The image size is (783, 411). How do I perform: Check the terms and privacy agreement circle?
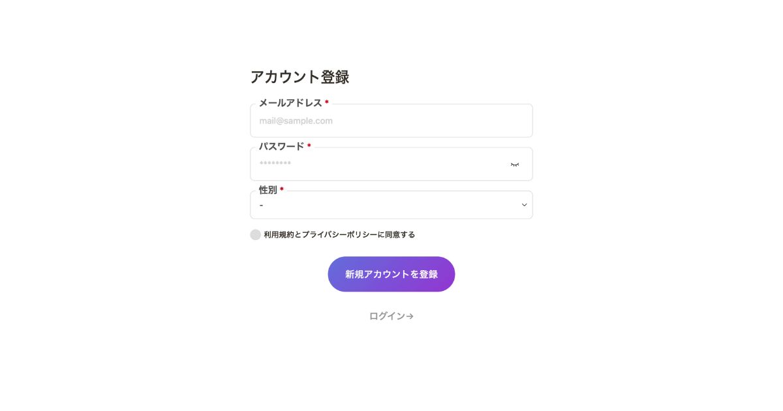click(255, 235)
